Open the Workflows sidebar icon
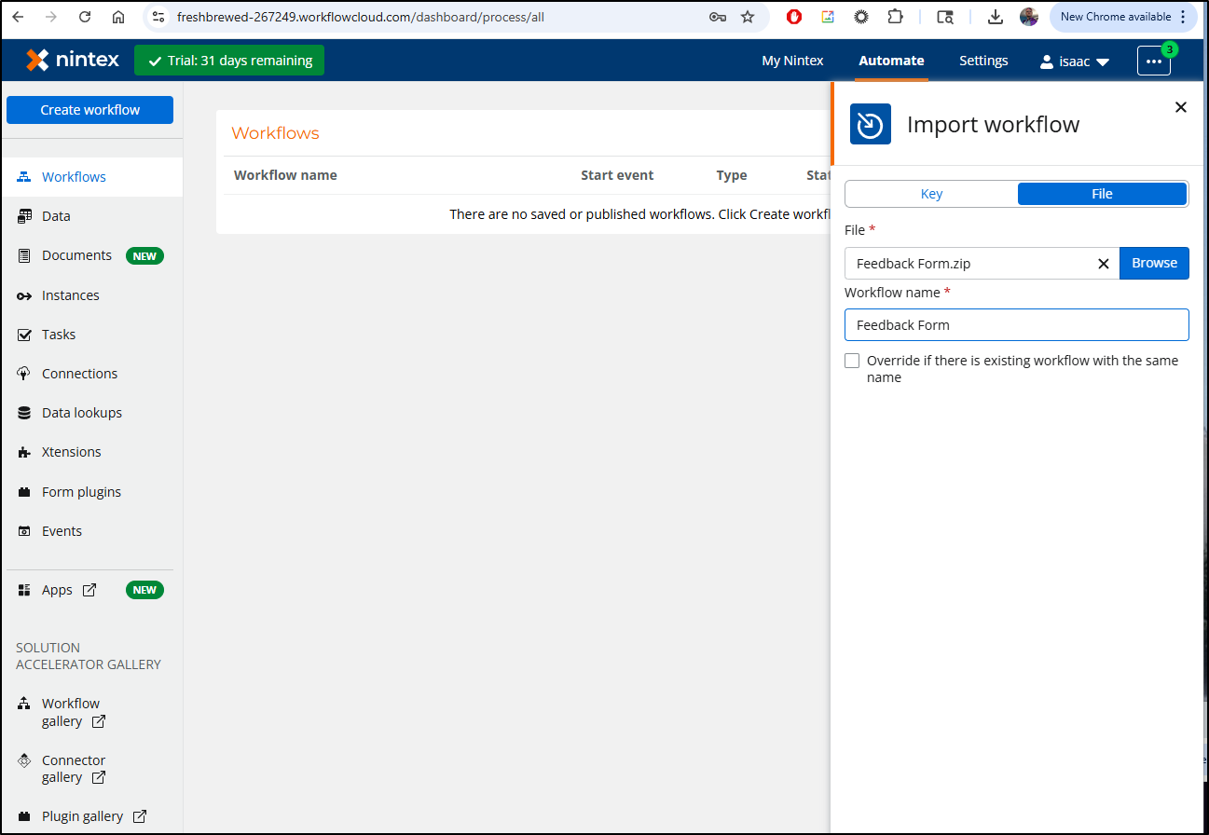Image resolution: width=1209 pixels, height=835 pixels. pyautogui.click(x=24, y=177)
